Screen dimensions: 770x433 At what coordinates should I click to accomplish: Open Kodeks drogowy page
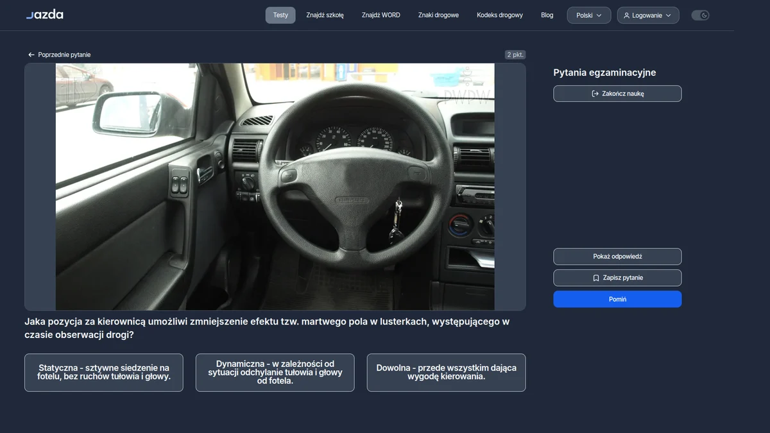point(500,15)
